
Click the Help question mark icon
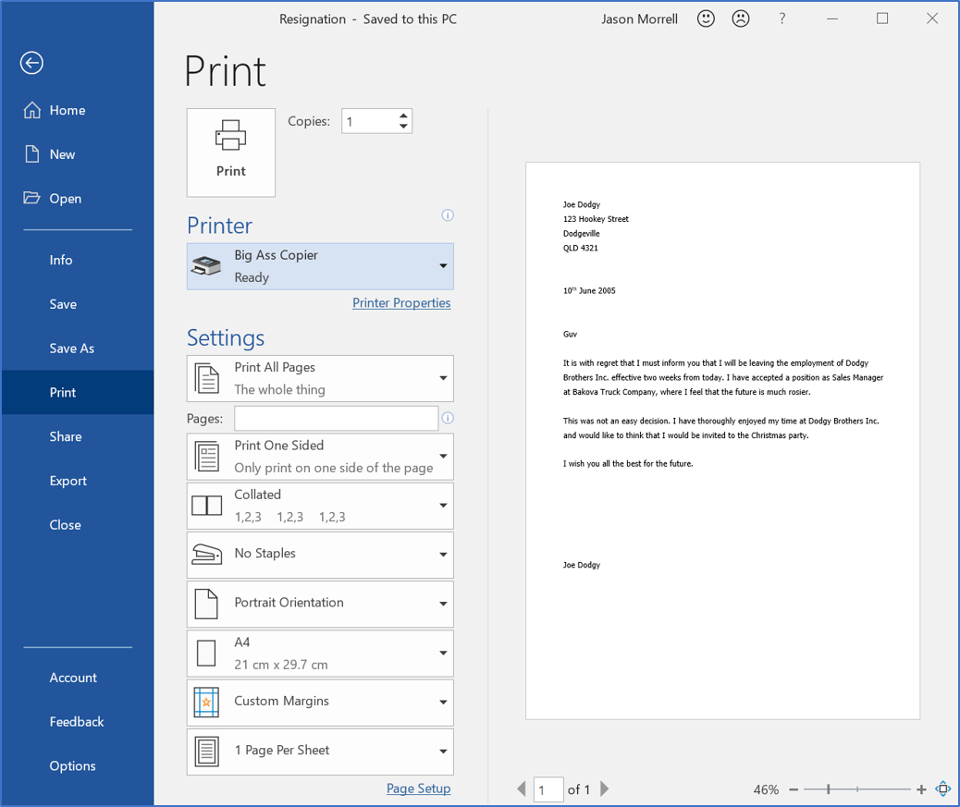(x=782, y=18)
